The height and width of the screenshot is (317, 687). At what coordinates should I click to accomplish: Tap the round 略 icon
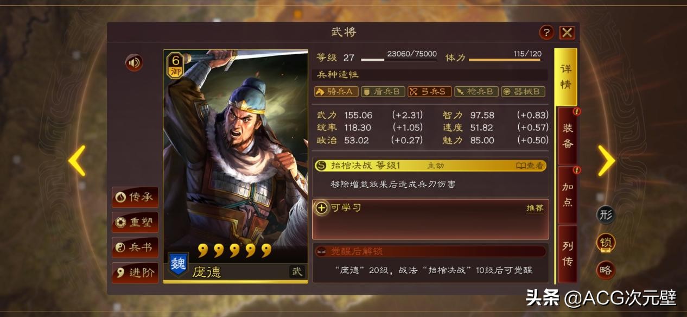tap(606, 270)
